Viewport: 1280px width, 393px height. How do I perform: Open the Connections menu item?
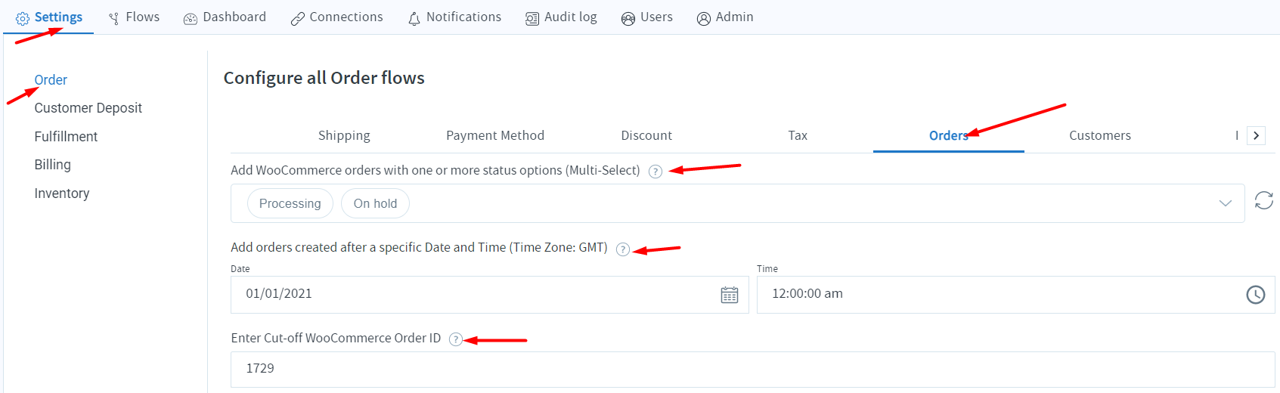(337, 17)
